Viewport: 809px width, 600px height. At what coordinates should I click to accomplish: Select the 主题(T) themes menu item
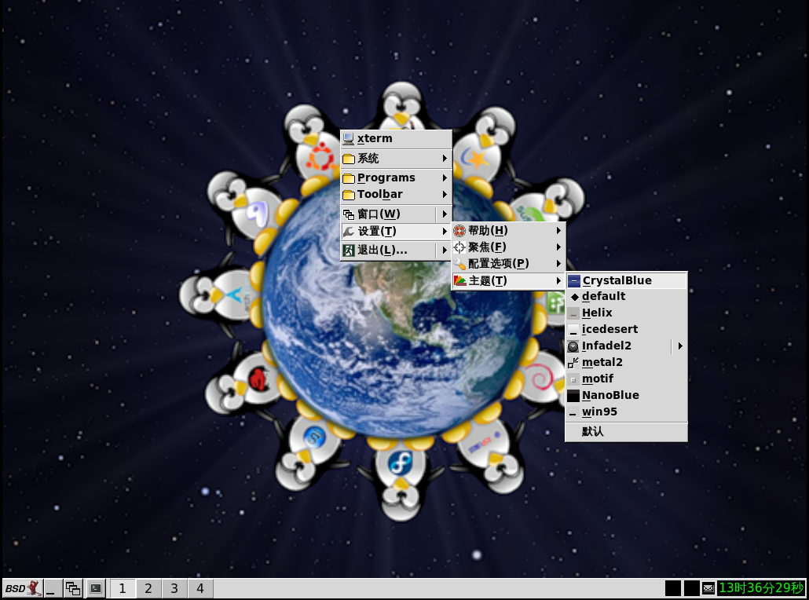[x=509, y=281]
